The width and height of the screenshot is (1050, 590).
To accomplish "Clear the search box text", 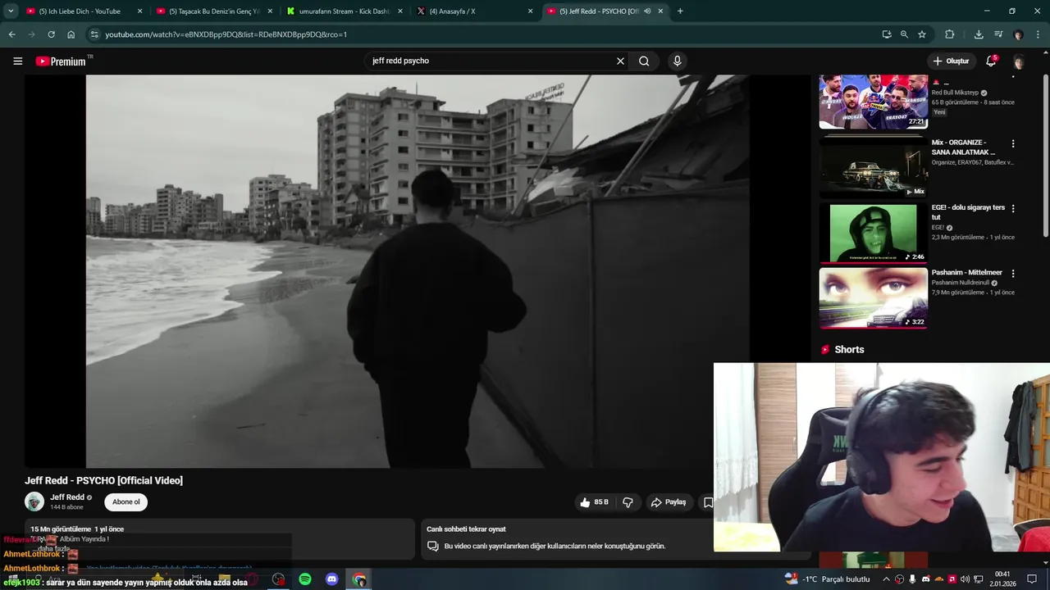I will point(620,61).
